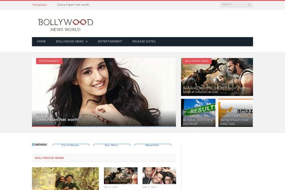Click the TRENDING label
Viewport: 285px width, 190px height.
click(39, 5)
